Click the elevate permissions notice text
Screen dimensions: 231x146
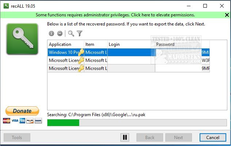point(115,15)
